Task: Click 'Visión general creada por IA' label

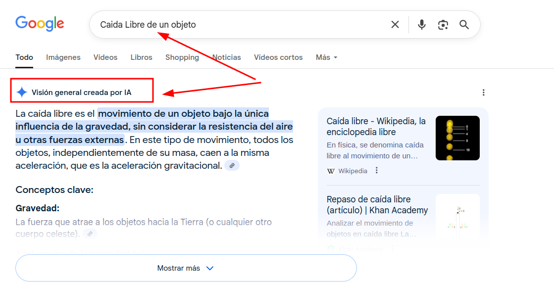Action: 82,93
